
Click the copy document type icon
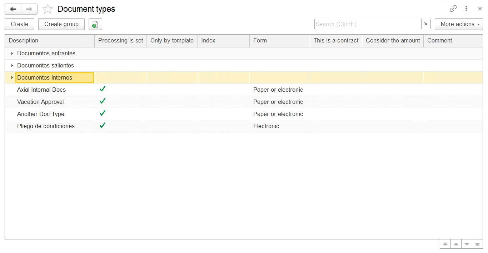click(95, 24)
